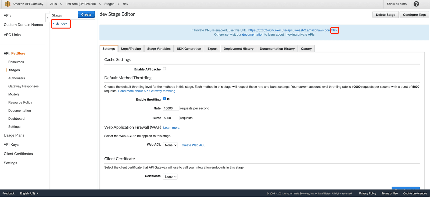
Task: Open the Terms of Use link
Action: [390, 194]
